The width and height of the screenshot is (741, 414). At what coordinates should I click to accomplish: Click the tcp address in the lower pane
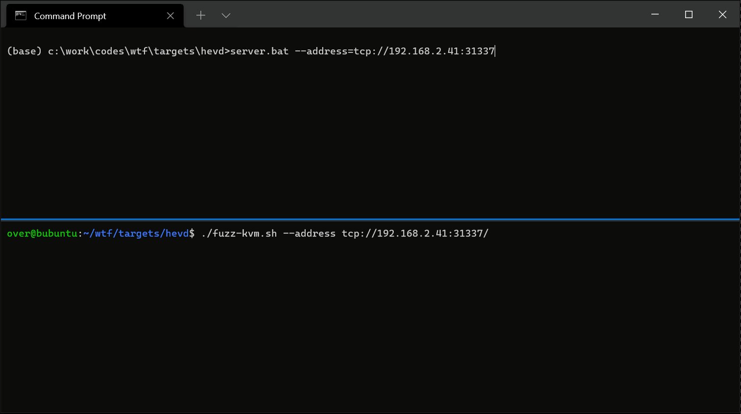414,233
